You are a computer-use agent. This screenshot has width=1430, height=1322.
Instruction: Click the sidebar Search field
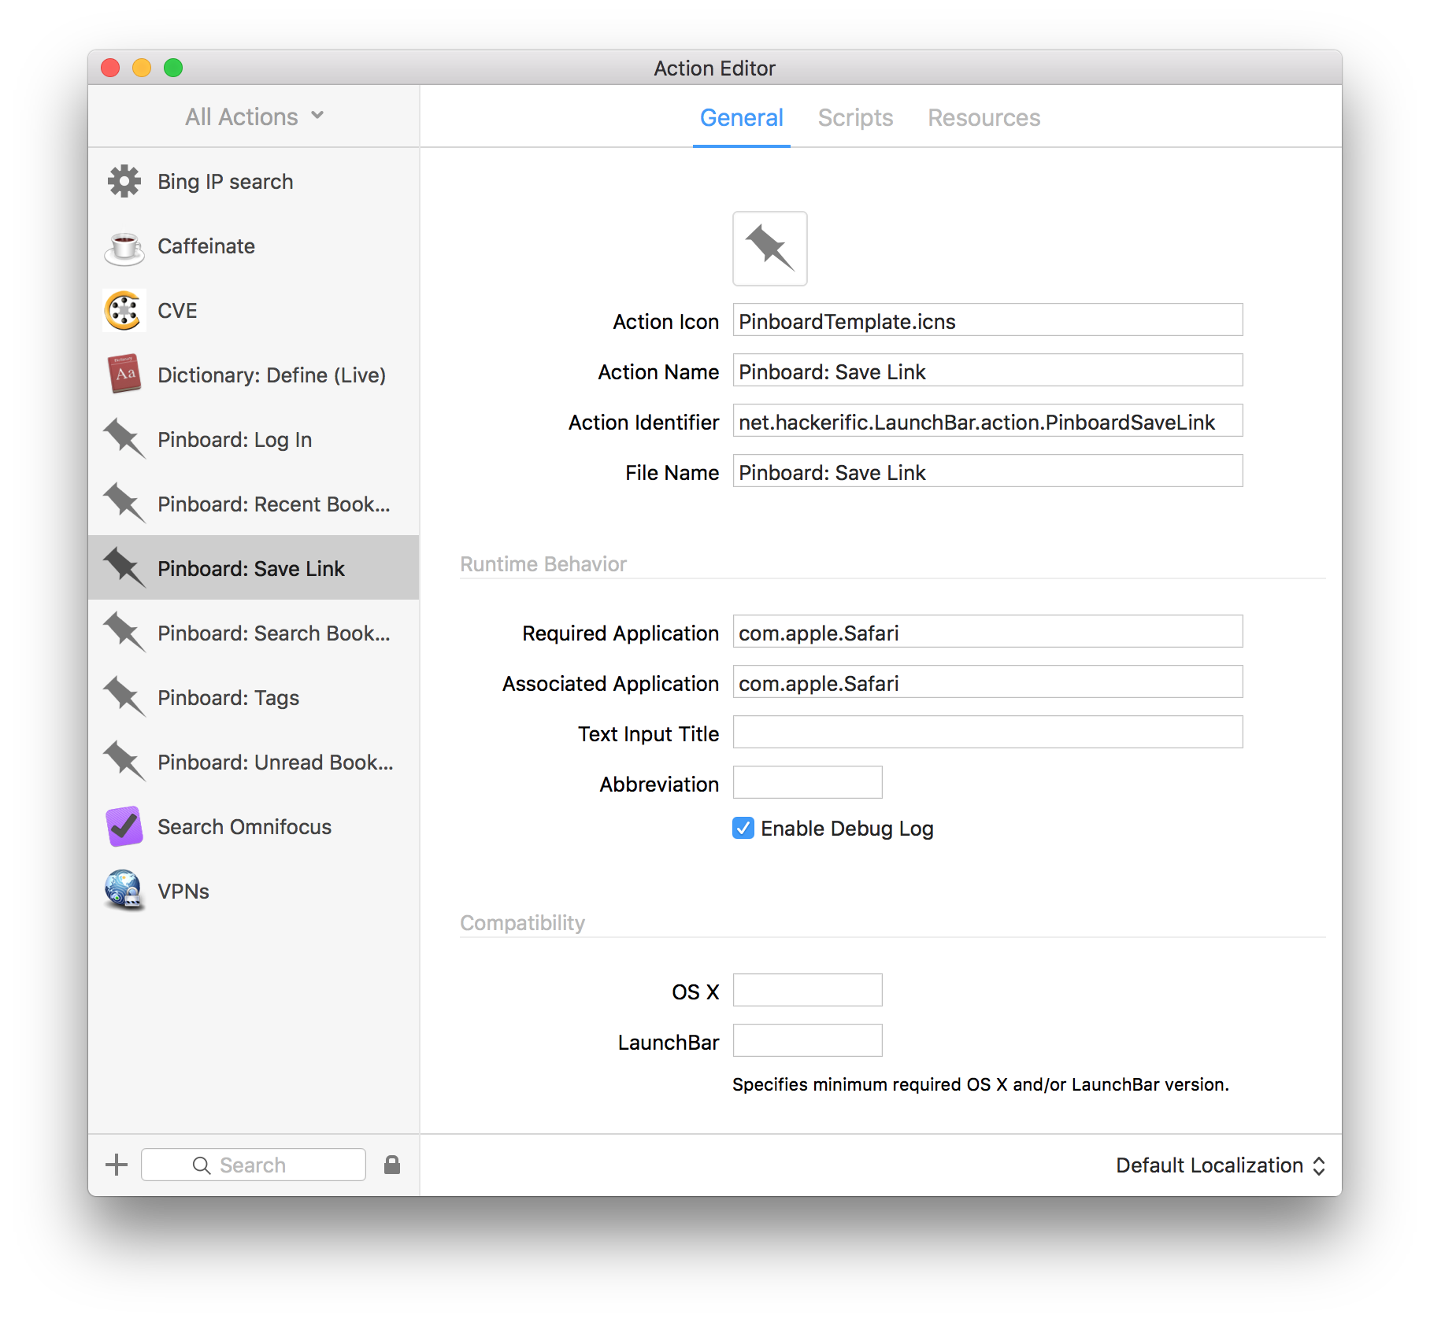coord(253,1165)
